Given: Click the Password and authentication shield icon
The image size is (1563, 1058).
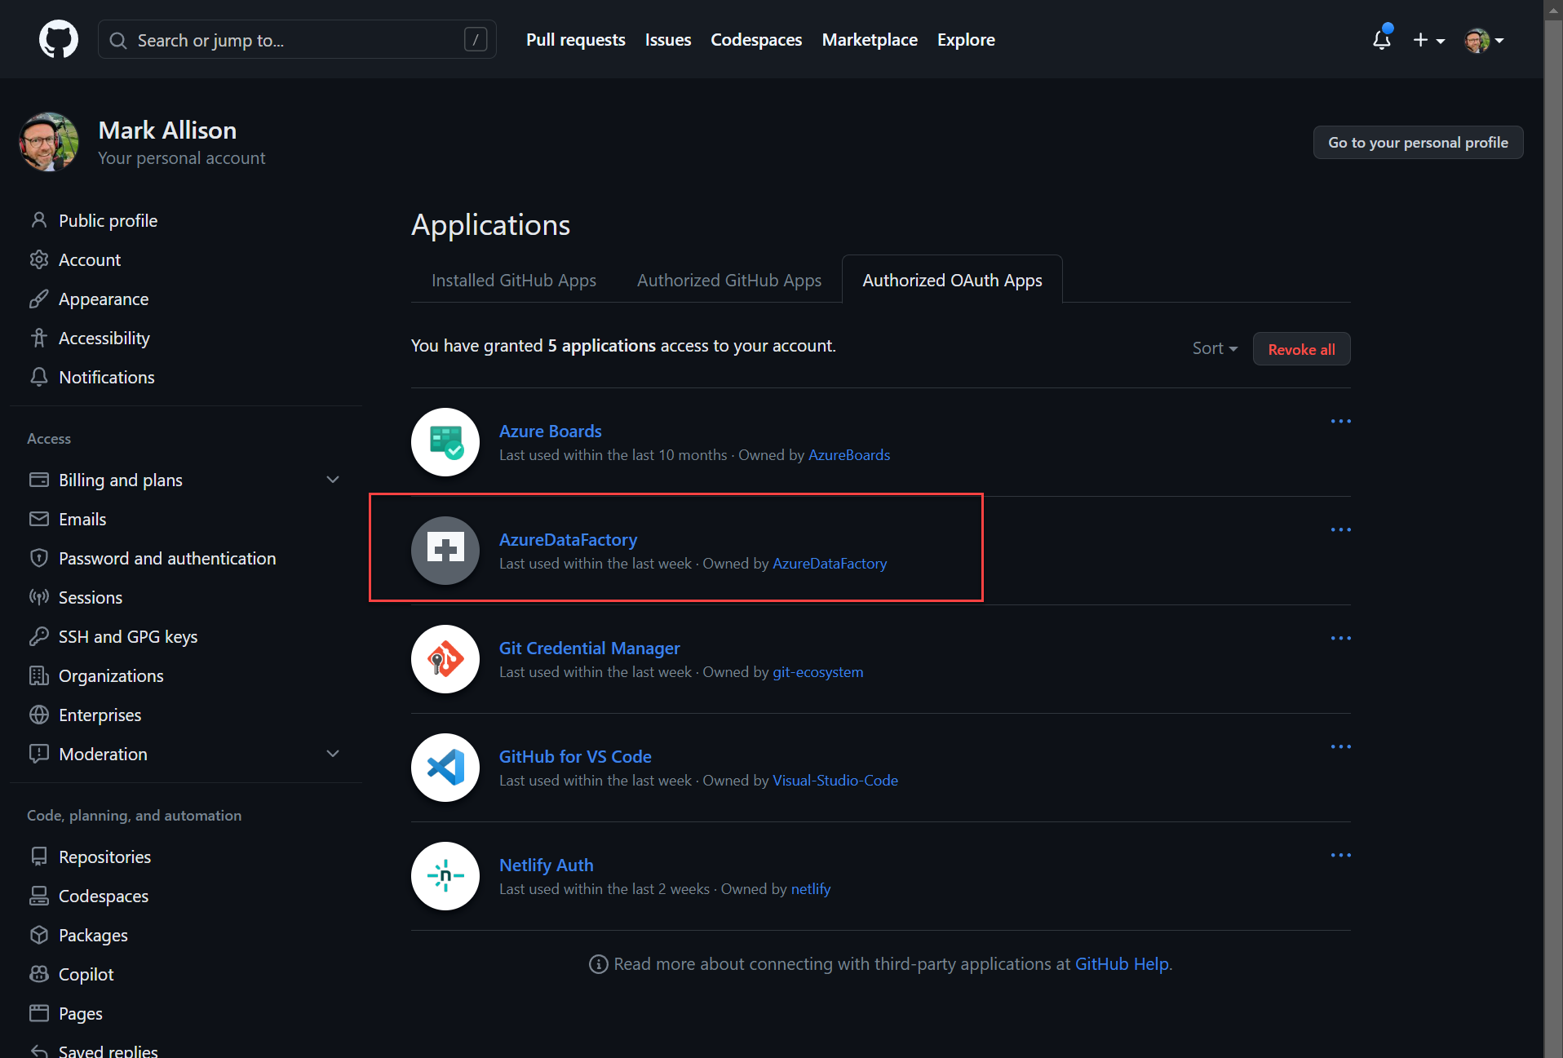Looking at the screenshot, I should [x=38, y=558].
